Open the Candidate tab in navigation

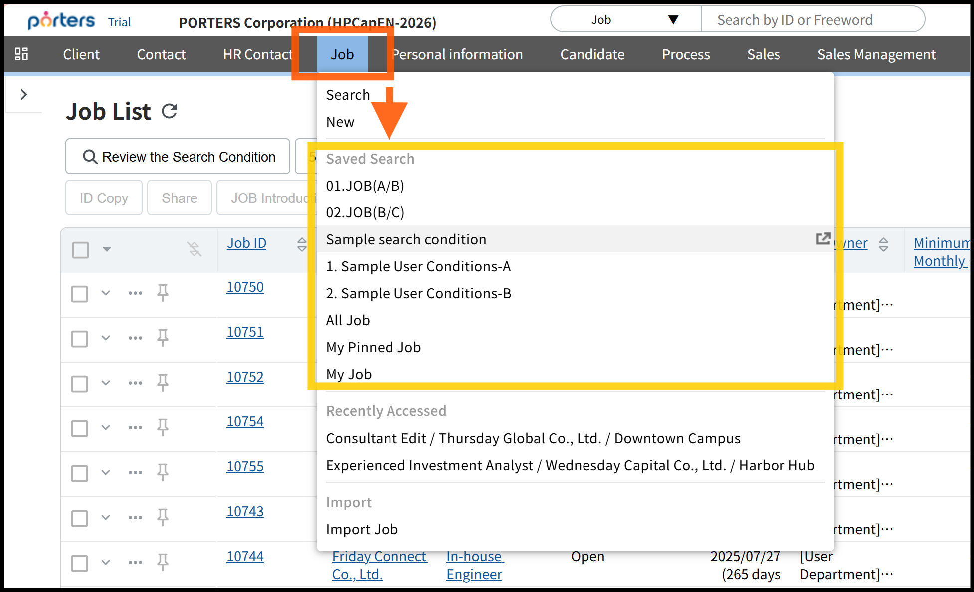pyautogui.click(x=592, y=54)
